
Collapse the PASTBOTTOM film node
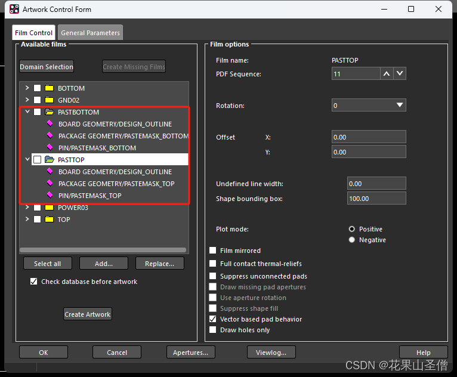coord(27,112)
